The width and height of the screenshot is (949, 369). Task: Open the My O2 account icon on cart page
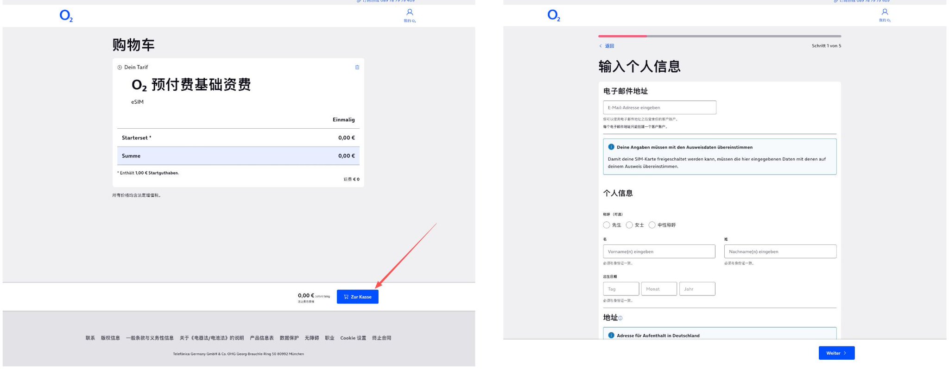[410, 15]
